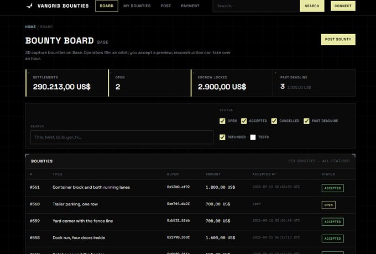The height and width of the screenshot is (254, 376).
Task: Open bounty 'Container block and both running lanes'
Action: [x=91, y=187]
